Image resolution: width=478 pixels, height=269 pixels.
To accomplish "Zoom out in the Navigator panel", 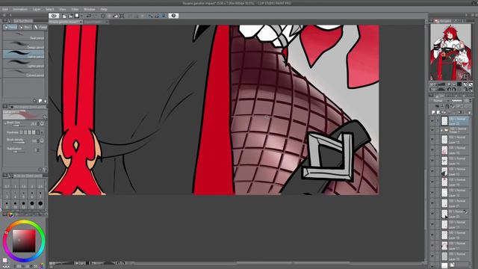I will click(449, 84).
